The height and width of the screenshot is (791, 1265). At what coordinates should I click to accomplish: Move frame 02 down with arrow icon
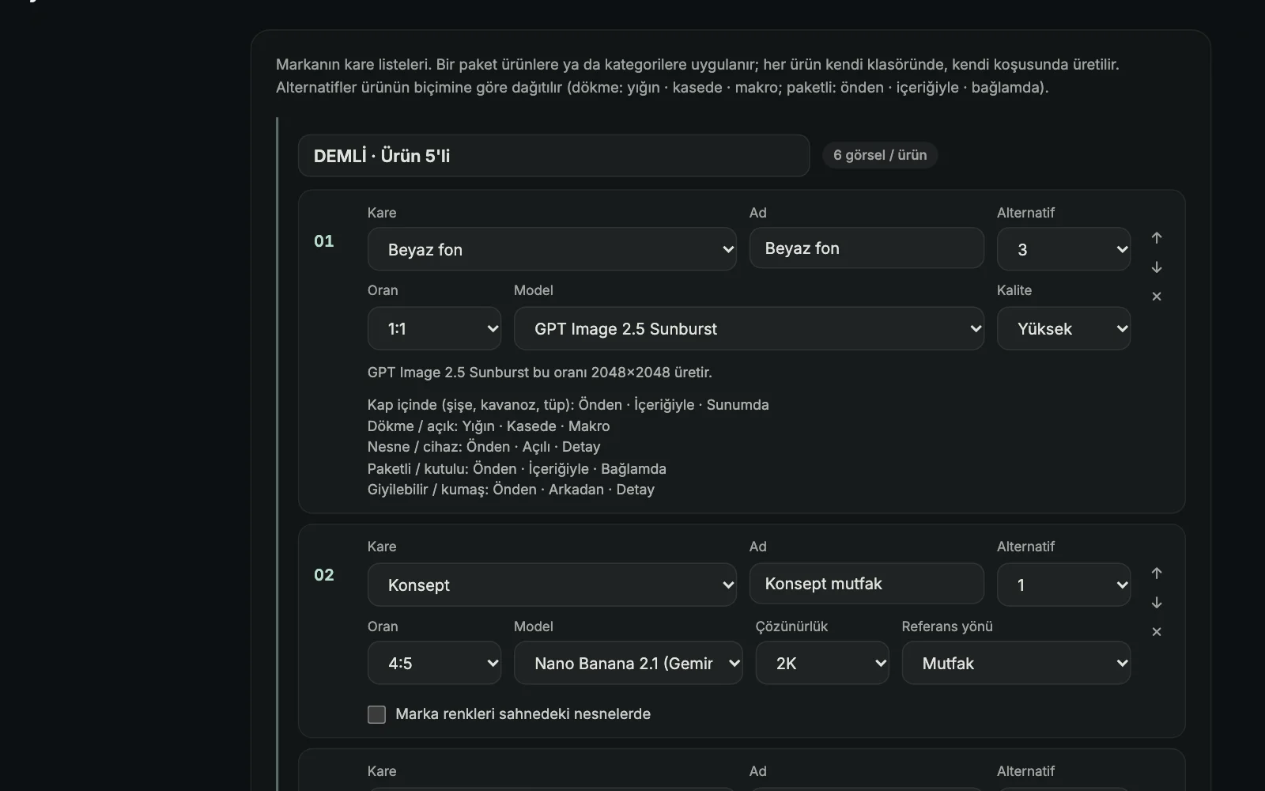1157,603
